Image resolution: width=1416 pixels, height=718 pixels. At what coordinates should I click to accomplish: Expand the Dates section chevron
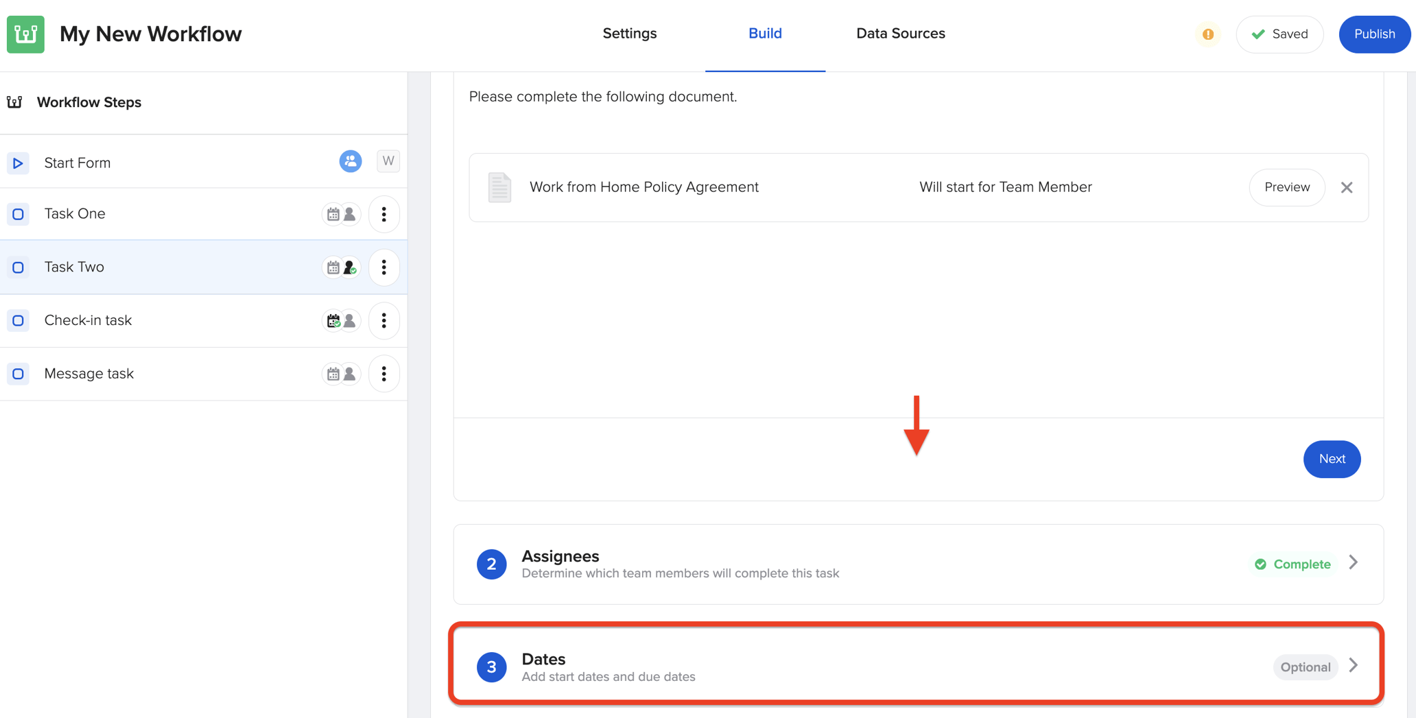[x=1353, y=665]
